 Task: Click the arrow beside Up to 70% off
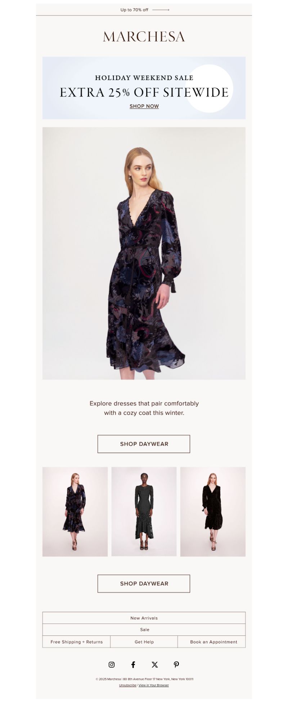point(161,10)
